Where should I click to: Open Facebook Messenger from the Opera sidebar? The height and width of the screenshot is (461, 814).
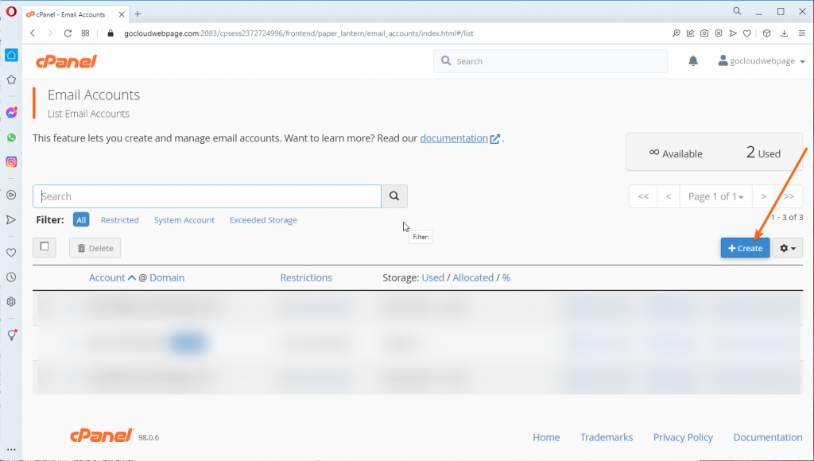(x=10, y=112)
